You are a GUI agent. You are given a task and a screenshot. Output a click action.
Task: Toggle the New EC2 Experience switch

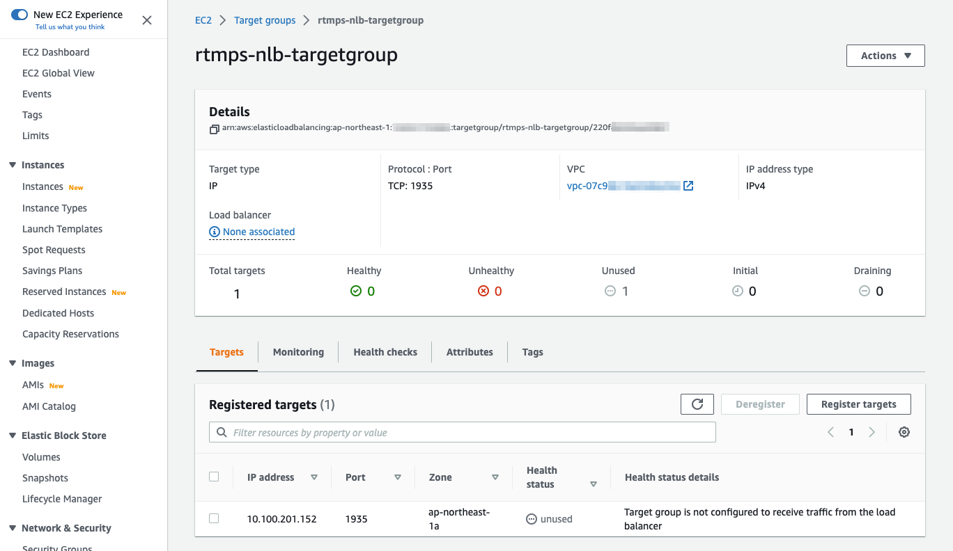pyautogui.click(x=20, y=15)
